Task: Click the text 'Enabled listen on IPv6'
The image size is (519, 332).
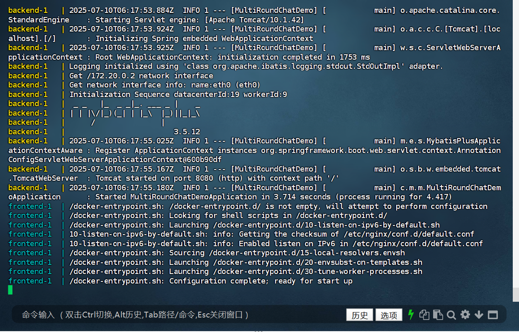Action: (287, 244)
